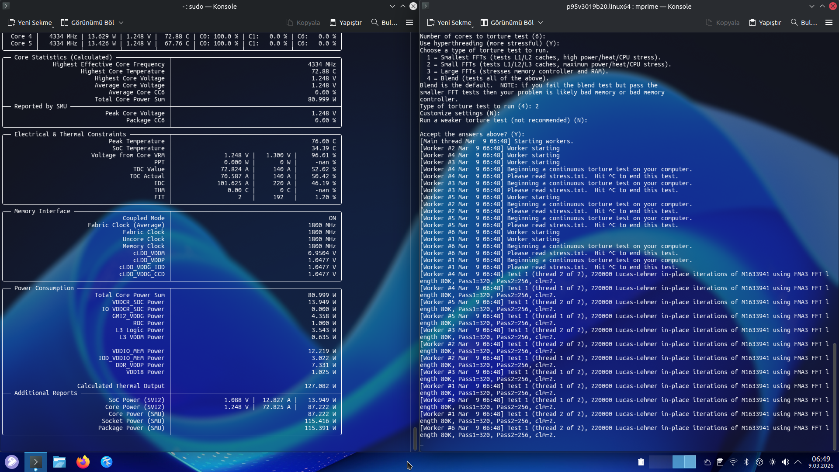The height and width of the screenshot is (472, 839).
Task: Open the weather widget in system tray
Action: 707,462
